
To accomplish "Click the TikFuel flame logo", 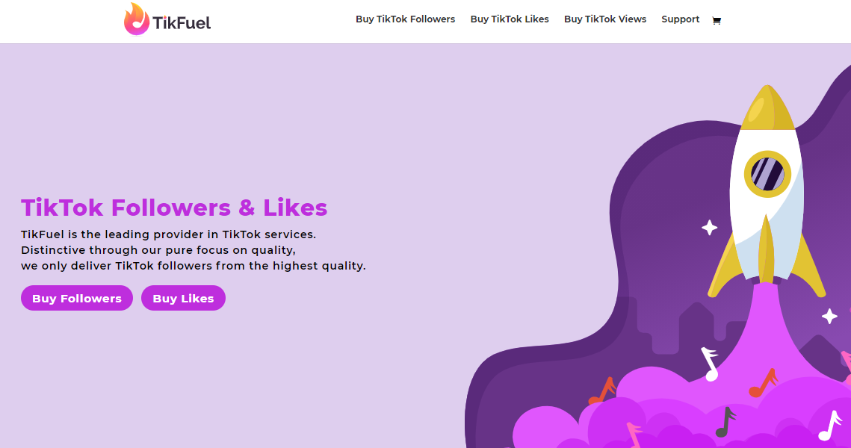I will [167, 19].
